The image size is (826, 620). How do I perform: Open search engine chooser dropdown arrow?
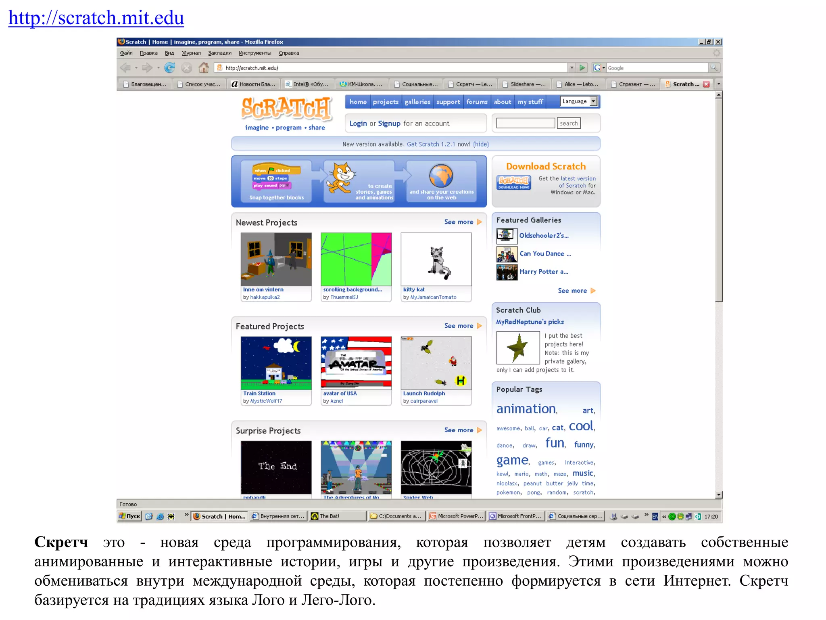click(604, 68)
